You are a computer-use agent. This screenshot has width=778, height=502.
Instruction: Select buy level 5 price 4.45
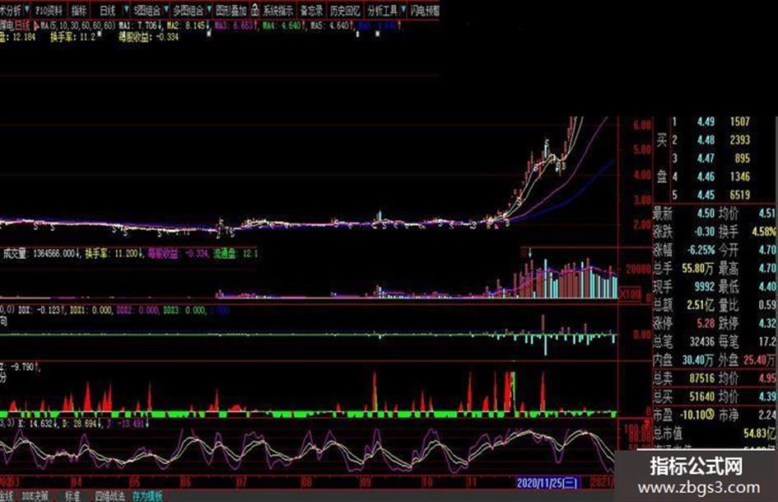tap(706, 195)
